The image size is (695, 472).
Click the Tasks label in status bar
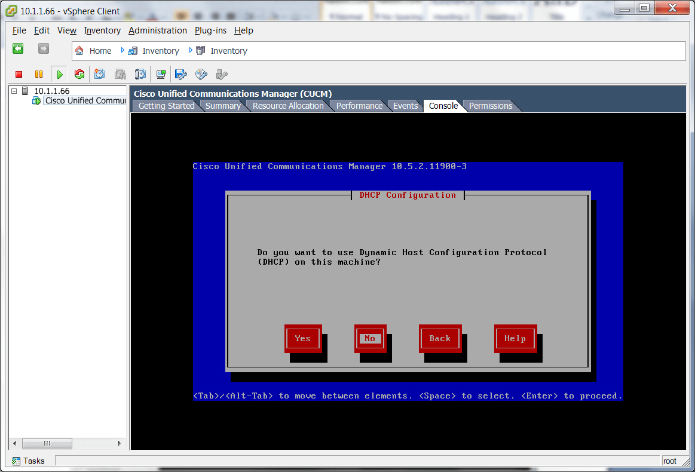click(x=33, y=461)
